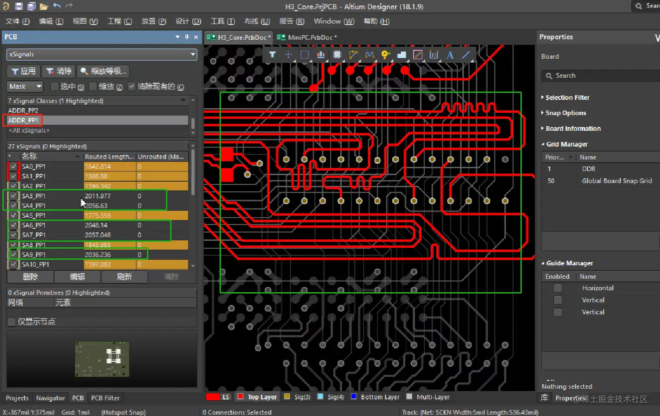
Task: Enable the first Vertical guide checkbox
Action: coord(558,300)
